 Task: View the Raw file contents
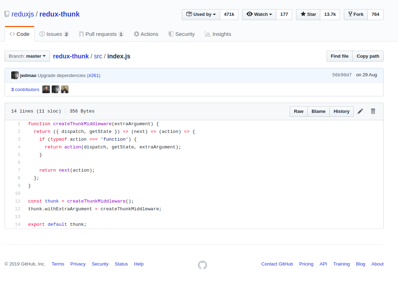pyautogui.click(x=298, y=111)
